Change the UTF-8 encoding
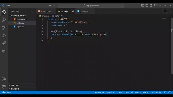The width and height of the screenshot is (173, 97). pos(119,92)
